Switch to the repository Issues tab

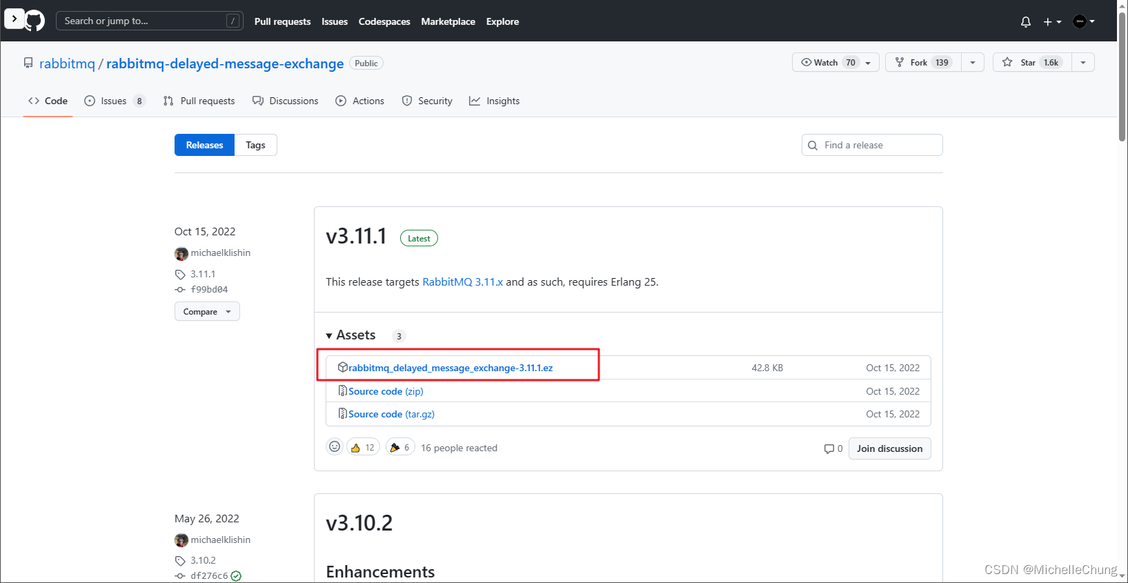tap(115, 101)
